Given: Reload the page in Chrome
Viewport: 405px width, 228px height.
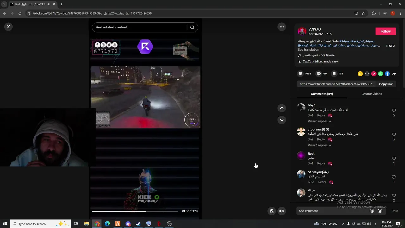Looking at the screenshot, I should tap(20, 13).
